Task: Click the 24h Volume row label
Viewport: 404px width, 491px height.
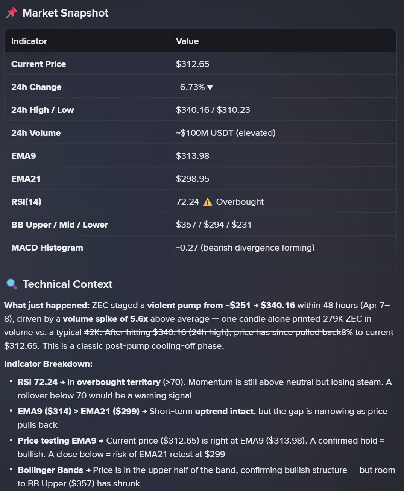Action: click(36, 133)
